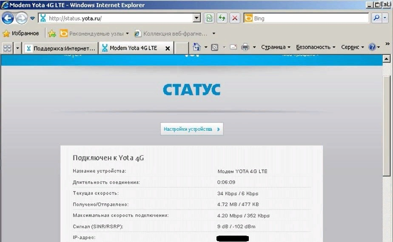Open Рекомендуемые узлы suggested sites

(x=92, y=33)
